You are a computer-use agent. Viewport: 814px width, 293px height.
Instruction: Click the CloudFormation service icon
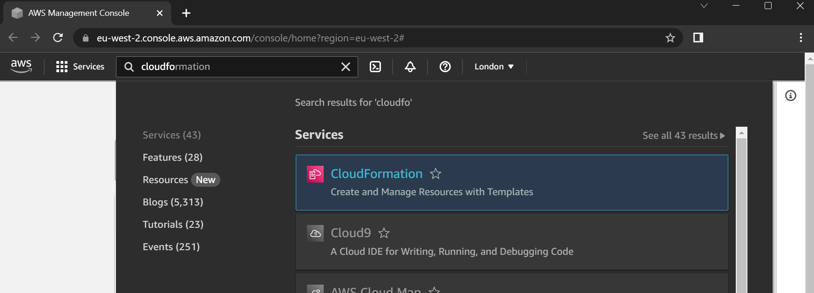315,174
